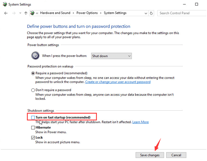Click the Up directory arrow
This screenshot has width=207, height=161.
point(26,13)
